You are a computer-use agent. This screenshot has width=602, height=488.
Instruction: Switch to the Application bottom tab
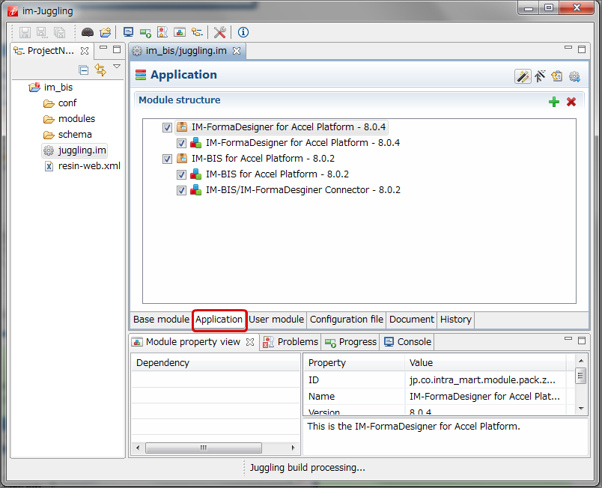click(x=219, y=319)
